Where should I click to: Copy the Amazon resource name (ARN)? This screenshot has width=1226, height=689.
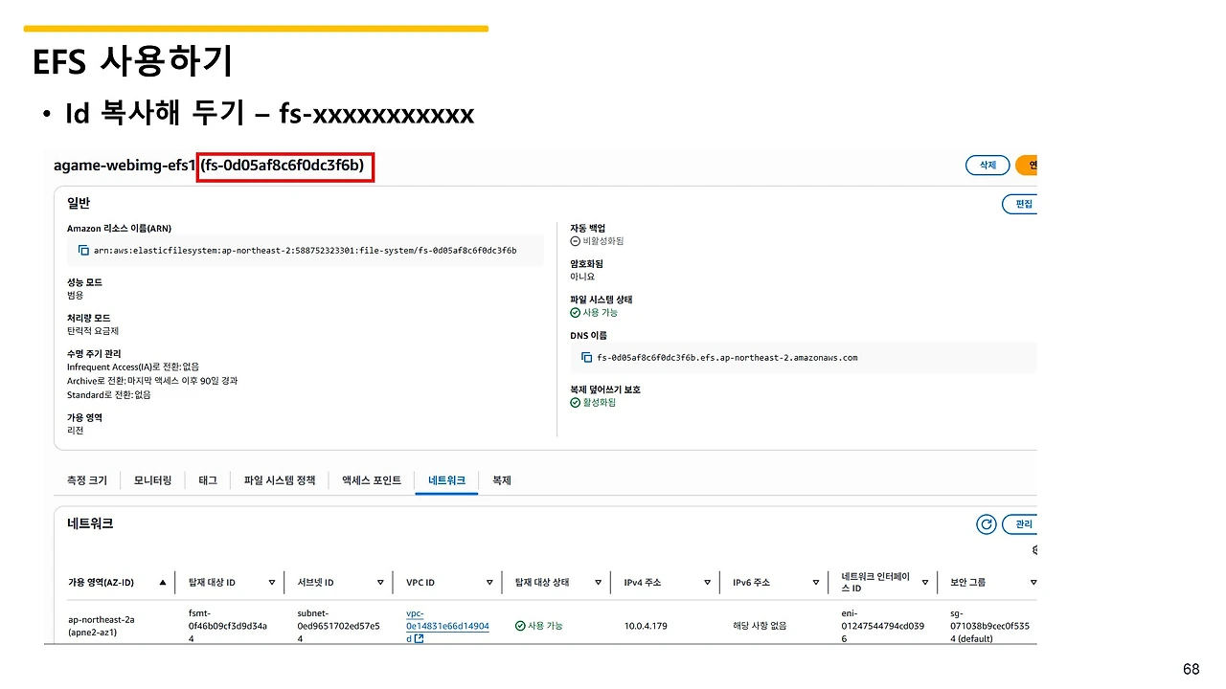point(84,251)
